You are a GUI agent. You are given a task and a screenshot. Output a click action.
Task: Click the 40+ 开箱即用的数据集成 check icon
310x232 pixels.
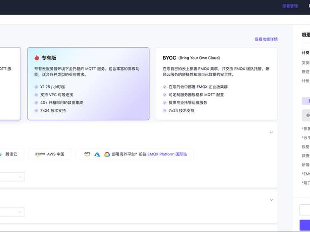coord(36,102)
